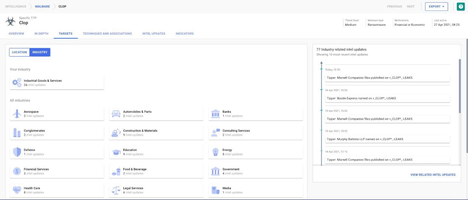Click the Energy light bulb icon
Image resolution: width=468 pixels, height=200 pixels.
[216, 152]
